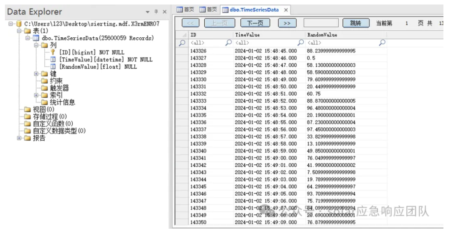
Task: Click the magnifier icon in the filter row's left margin
Action: [182, 43]
